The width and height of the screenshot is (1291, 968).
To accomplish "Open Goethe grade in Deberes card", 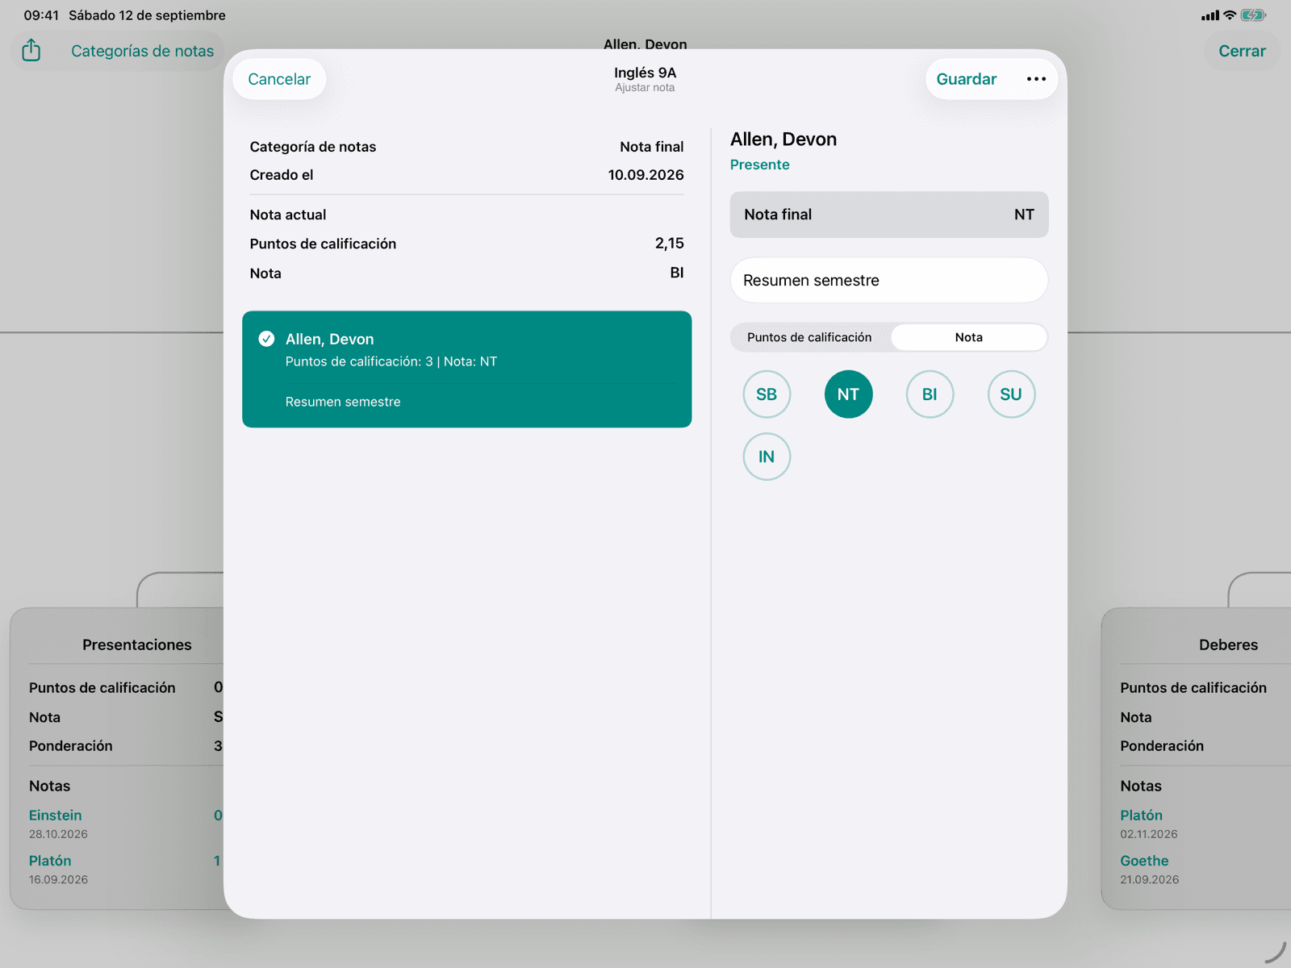I will [x=1144, y=861].
